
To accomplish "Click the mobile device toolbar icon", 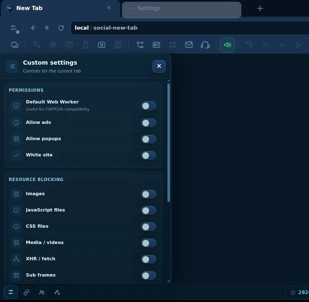I will tap(85, 45).
